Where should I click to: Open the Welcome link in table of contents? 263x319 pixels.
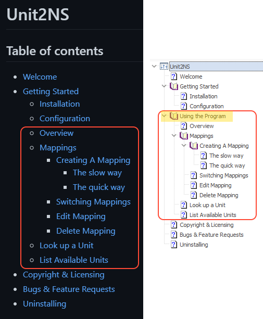[x=40, y=77]
